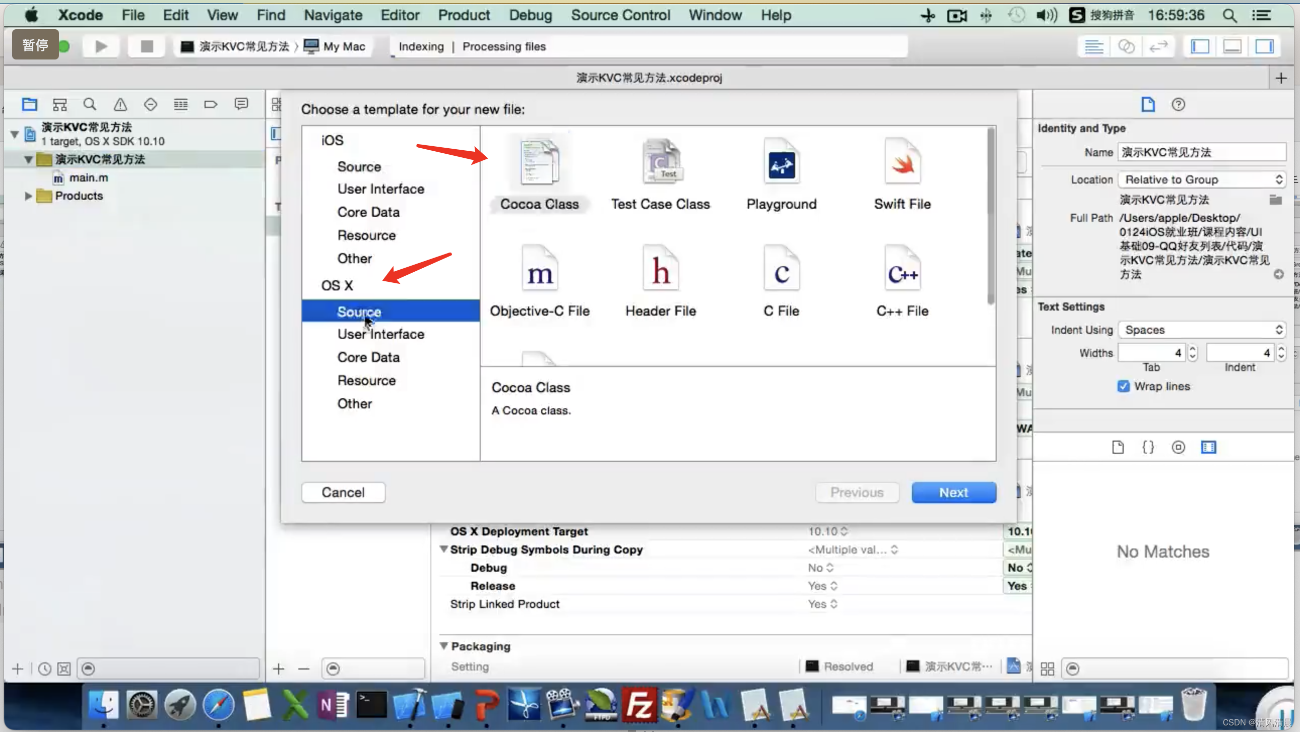
Task: Collapse the 演示KVC常见方法 folder group
Action: pos(29,159)
